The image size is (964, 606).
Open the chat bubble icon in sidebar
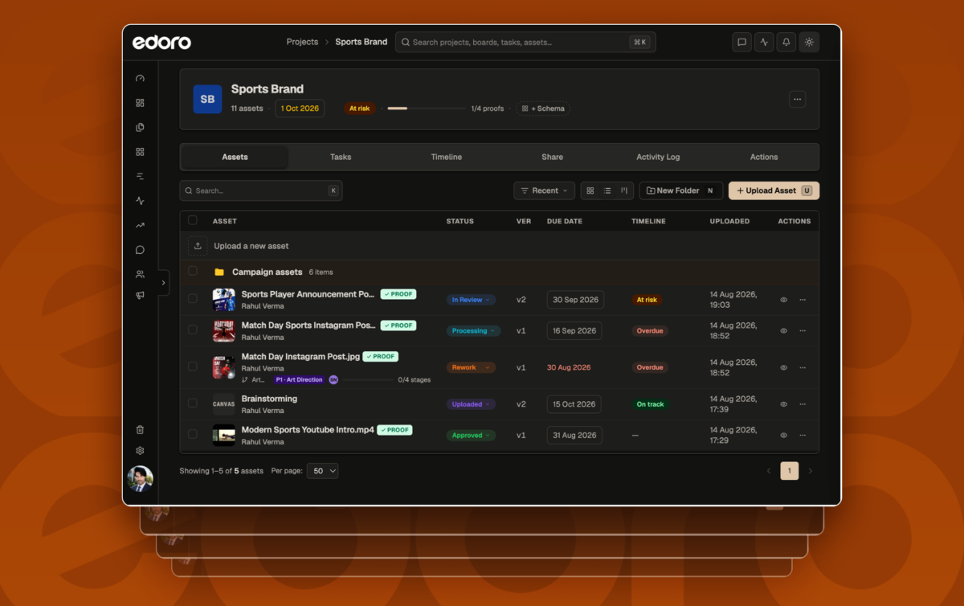pos(140,250)
